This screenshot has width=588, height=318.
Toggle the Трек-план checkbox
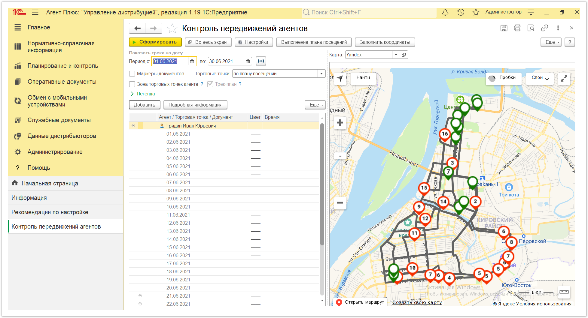click(x=210, y=84)
